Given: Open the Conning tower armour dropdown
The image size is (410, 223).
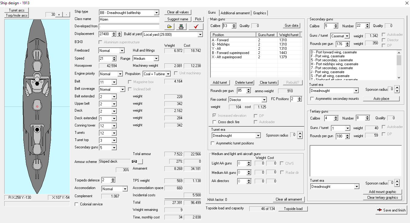Looking at the screenshot, I should tap(114, 126).
